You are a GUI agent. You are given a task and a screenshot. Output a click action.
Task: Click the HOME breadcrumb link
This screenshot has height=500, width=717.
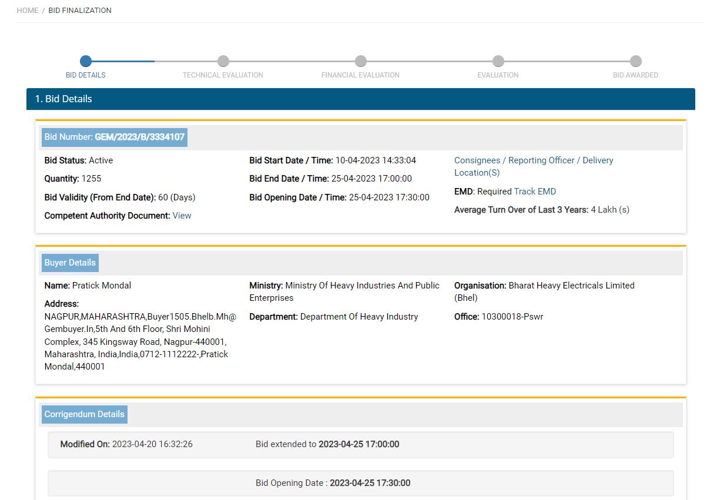[x=28, y=11]
